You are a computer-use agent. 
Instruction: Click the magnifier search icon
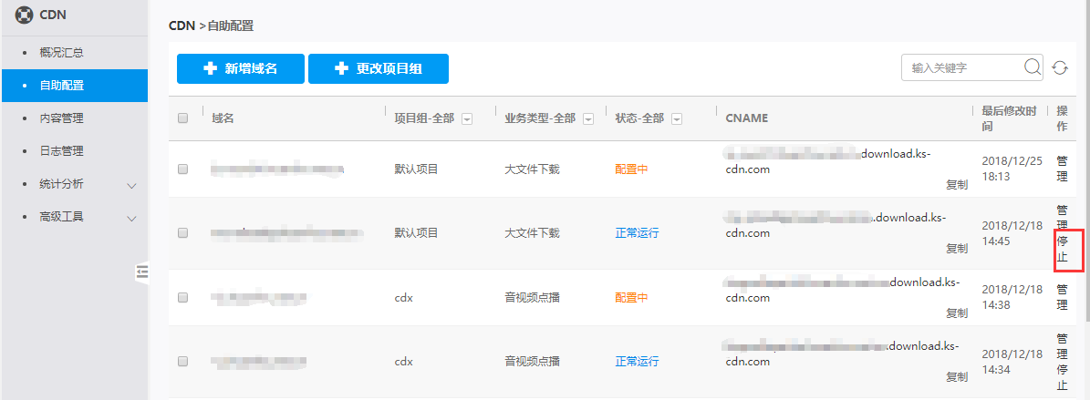point(1033,67)
